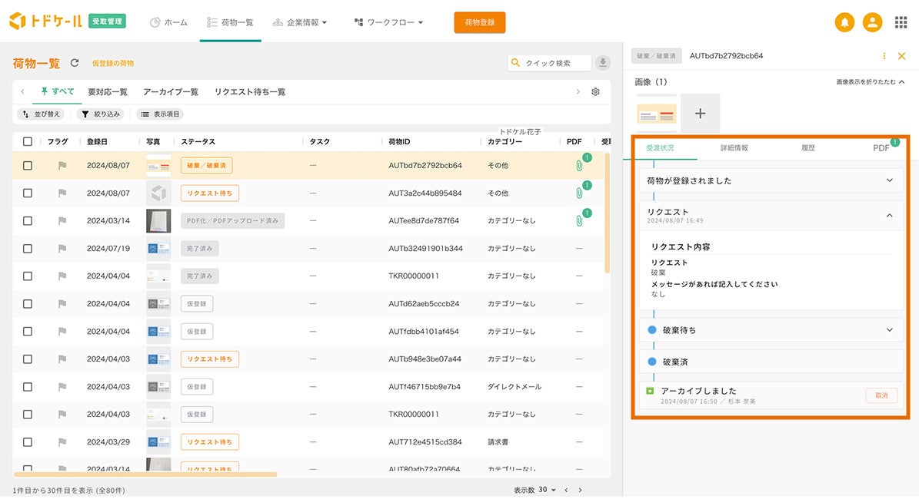The image size is (919, 499).
Task: Click the download icon next to quick search
Action: point(603,63)
